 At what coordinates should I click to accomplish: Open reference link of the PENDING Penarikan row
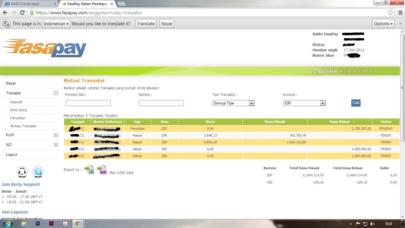tap(107, 129)
